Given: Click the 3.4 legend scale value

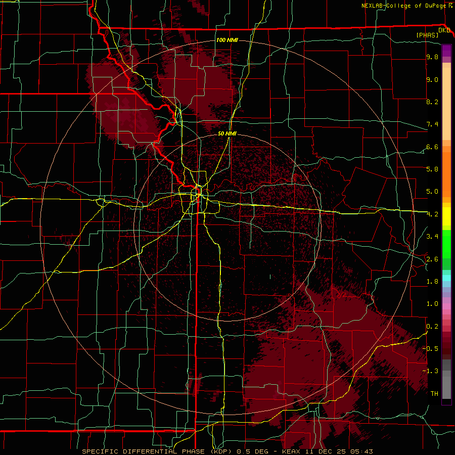Looking at the screenshot, I should click(x=432, y=237).
